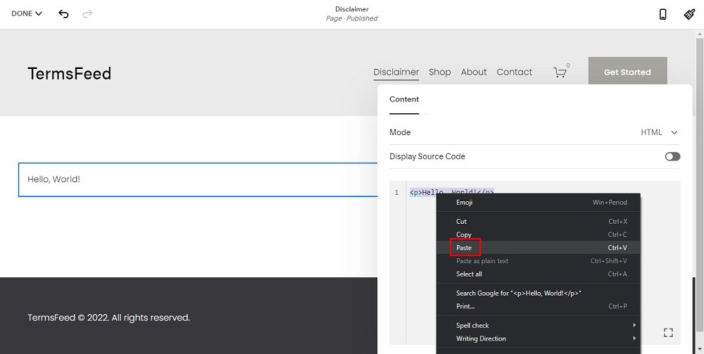Screen dimensions: 704x354
Task: Click the Get Started button
Action: click(x=627, y=72)
